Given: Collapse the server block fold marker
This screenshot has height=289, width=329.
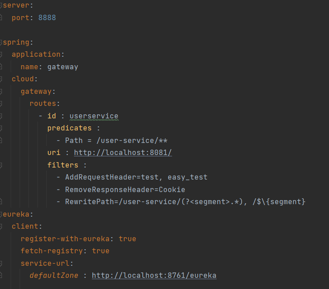Looking at the screenshot, I should pos(1,5).
